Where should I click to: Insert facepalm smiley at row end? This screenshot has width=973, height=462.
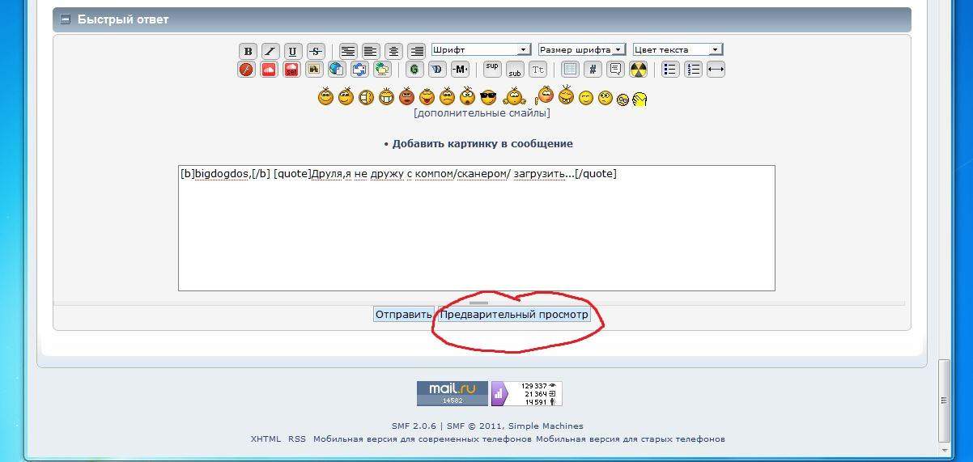point(639,100)
